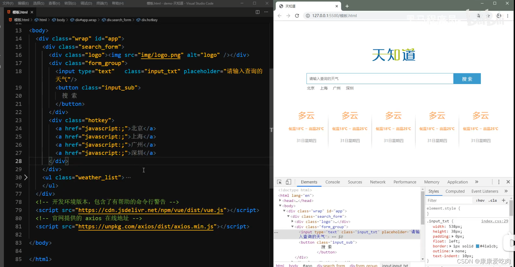Click Chrome back navigation arrow
This screenshot has height=267, width=515.
[x=279, y=16]
